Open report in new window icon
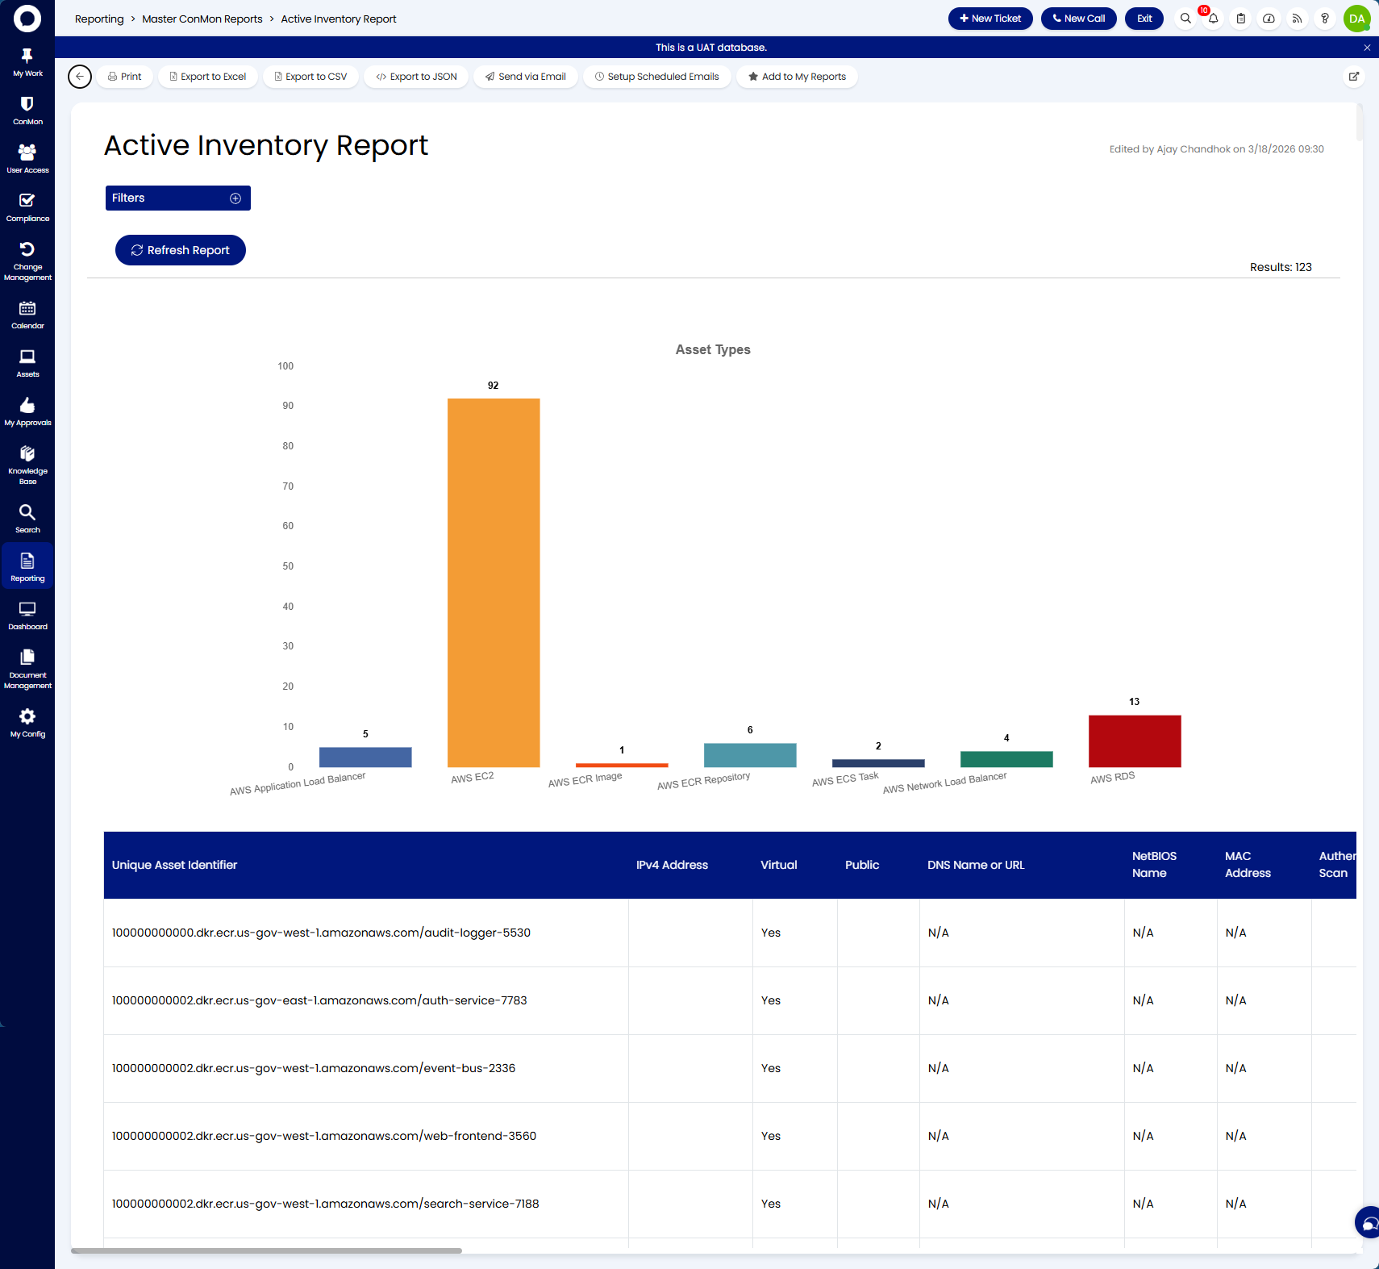1379x1269 pixels. click(x=1354, y=77)
